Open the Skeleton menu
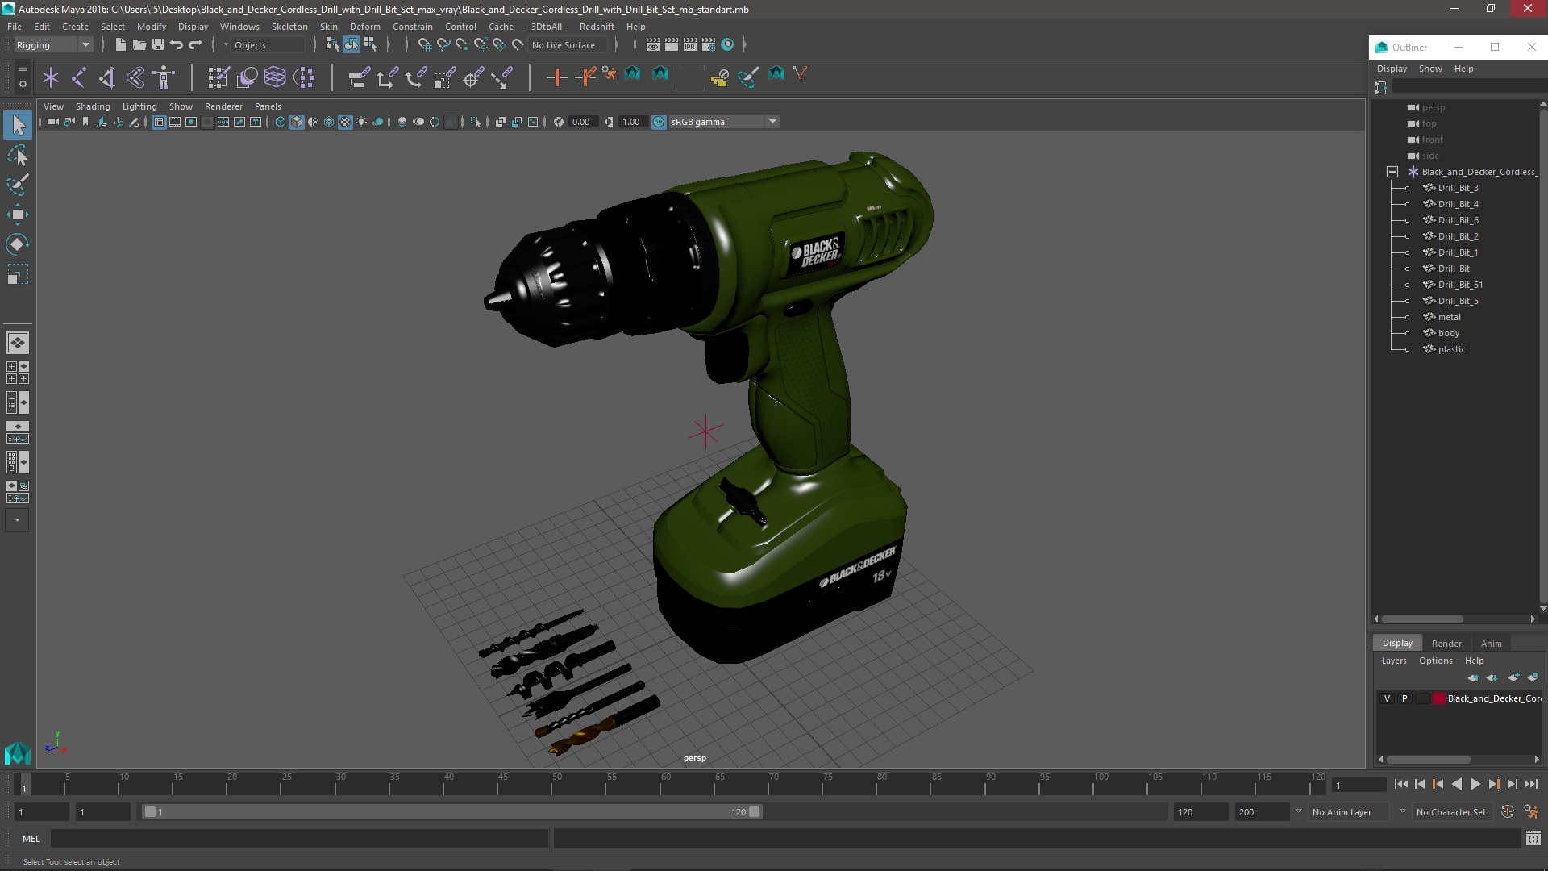This screenshot has height=871, width=1548. [289, 27]
